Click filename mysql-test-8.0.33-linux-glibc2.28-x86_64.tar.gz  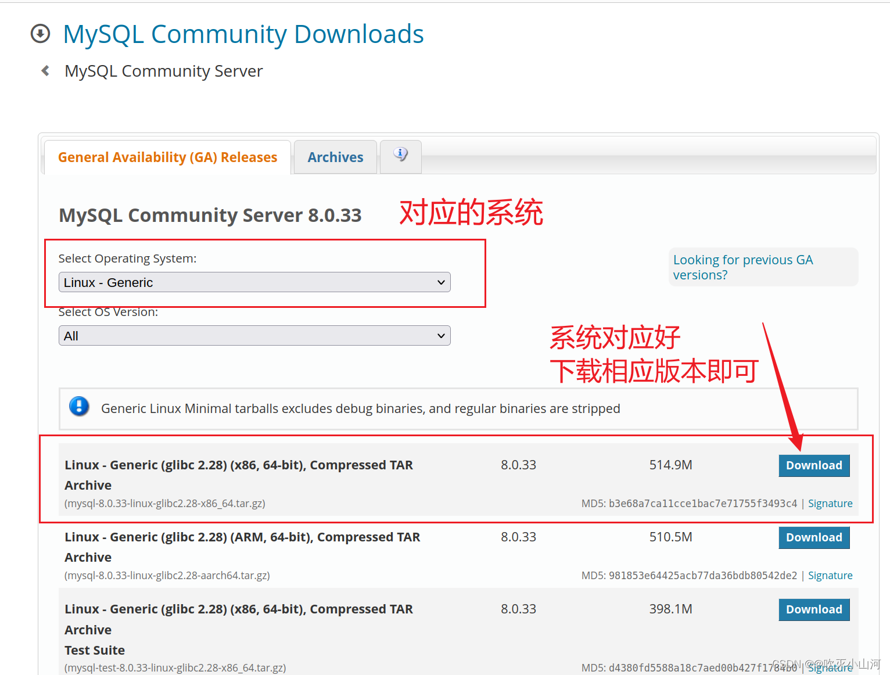(175, 667)
